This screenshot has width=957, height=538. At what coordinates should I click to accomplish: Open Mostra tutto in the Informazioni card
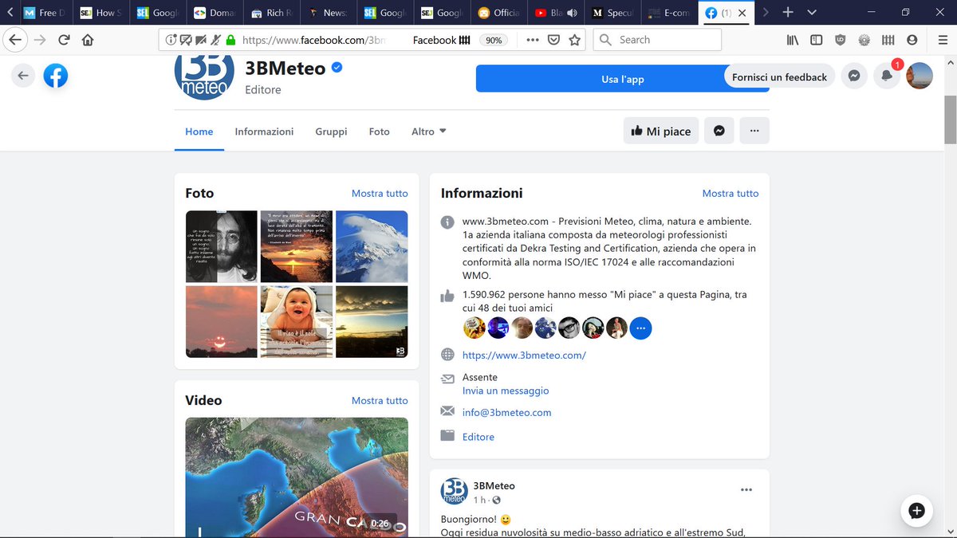731,193
